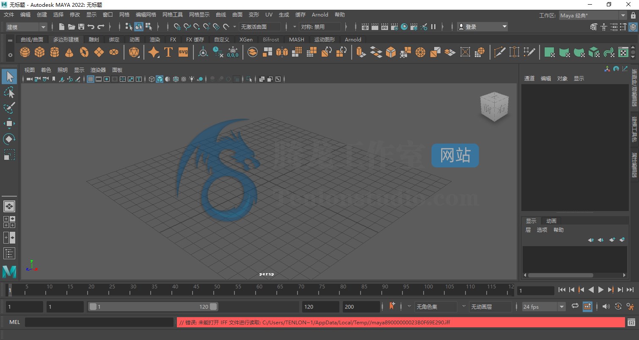Screen dimensions: 639x340
Task: Click the redo arrow icon
Action: [101, 27]
